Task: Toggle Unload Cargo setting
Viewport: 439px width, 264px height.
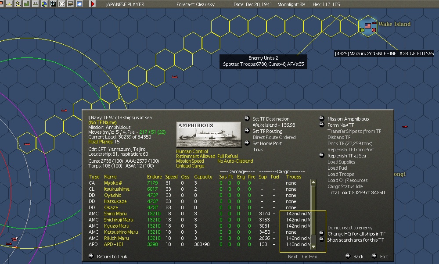Action: click(x=190, y=166)
